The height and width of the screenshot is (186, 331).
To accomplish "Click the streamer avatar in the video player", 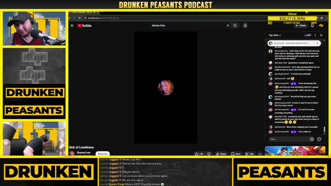I will pyautogui.click(x=166, y=88).
